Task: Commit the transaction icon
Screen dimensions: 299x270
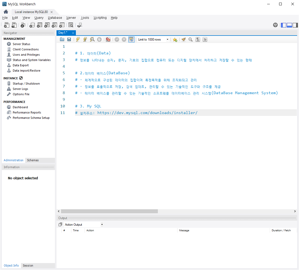Action: coord(117,40)
